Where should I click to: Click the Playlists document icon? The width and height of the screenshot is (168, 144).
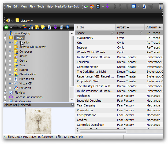(11, 93)
